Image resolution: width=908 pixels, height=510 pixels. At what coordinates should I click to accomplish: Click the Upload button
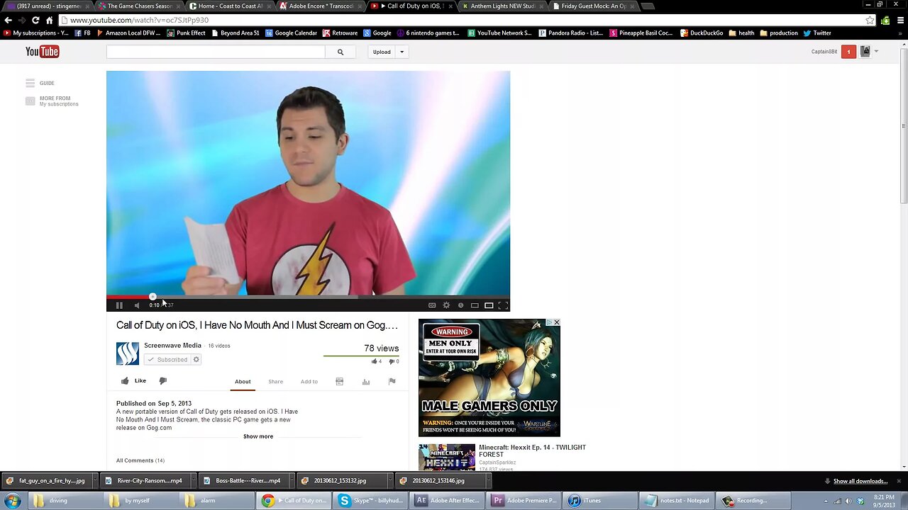[382, 52]
